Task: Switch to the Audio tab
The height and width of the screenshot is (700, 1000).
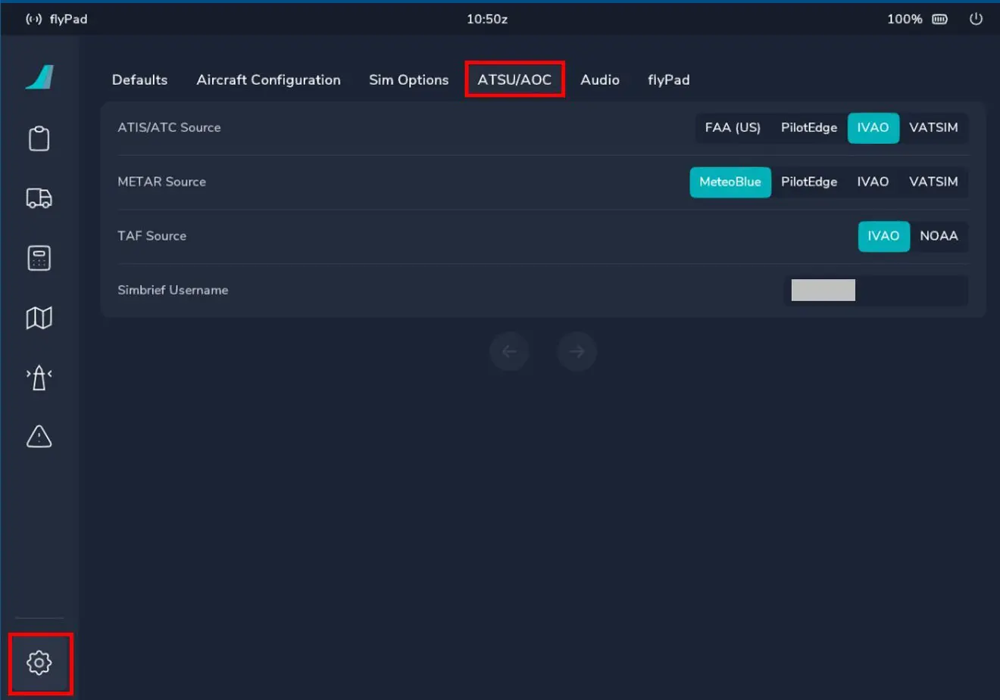Action: click(x=600, y=79)
